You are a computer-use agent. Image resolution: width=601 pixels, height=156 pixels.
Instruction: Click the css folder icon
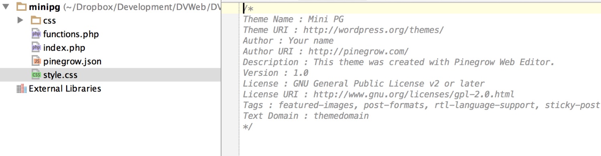coord(36,20)
